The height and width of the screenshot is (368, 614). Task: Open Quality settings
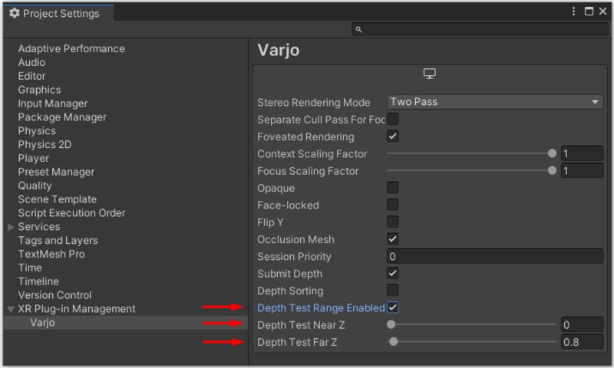pos(35,186)
